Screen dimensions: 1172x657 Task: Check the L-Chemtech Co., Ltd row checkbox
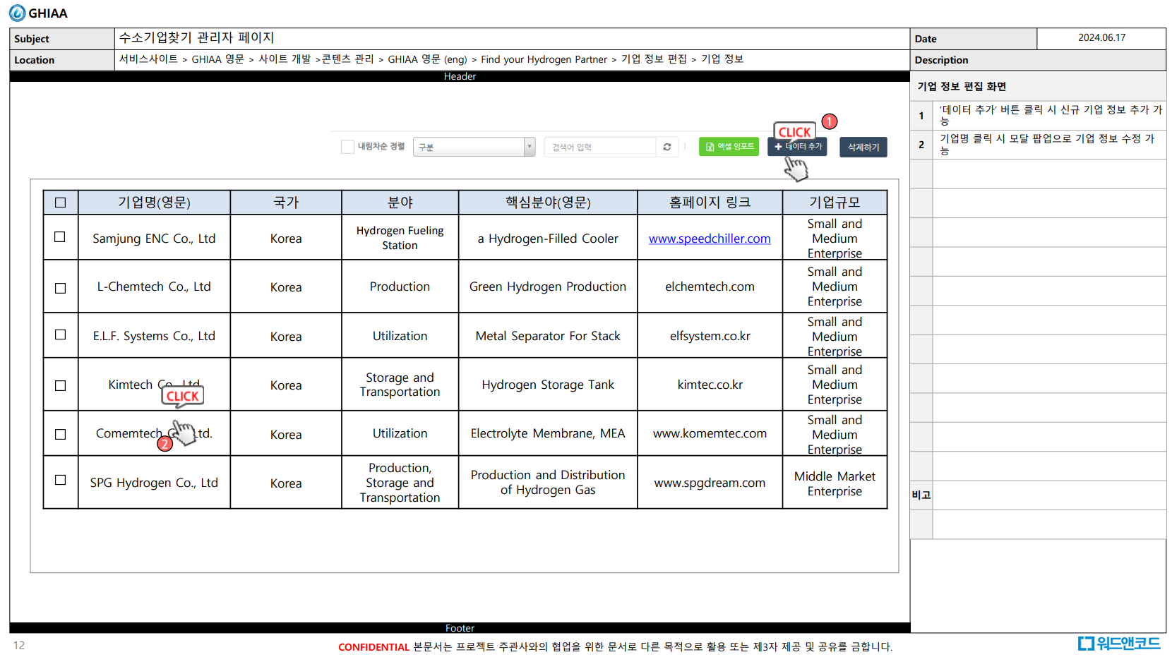pyautogui.click(x=61, y=288)
